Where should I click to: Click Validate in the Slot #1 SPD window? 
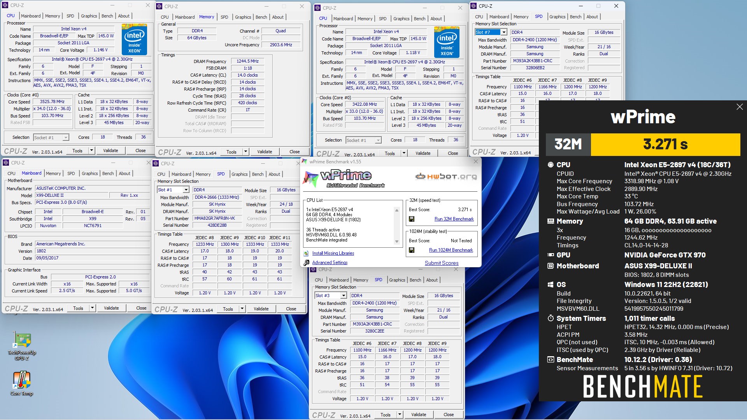261,309
